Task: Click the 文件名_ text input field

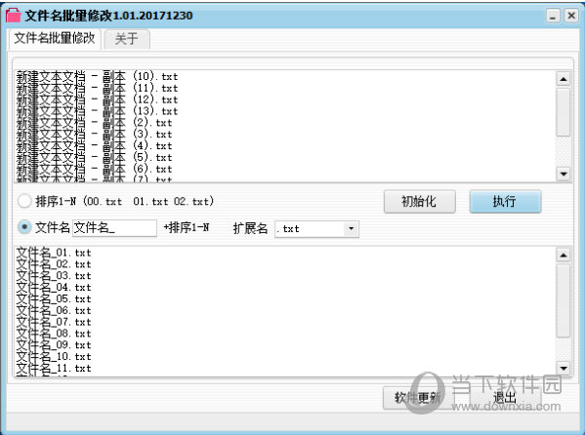Action: tap(114, 228)
